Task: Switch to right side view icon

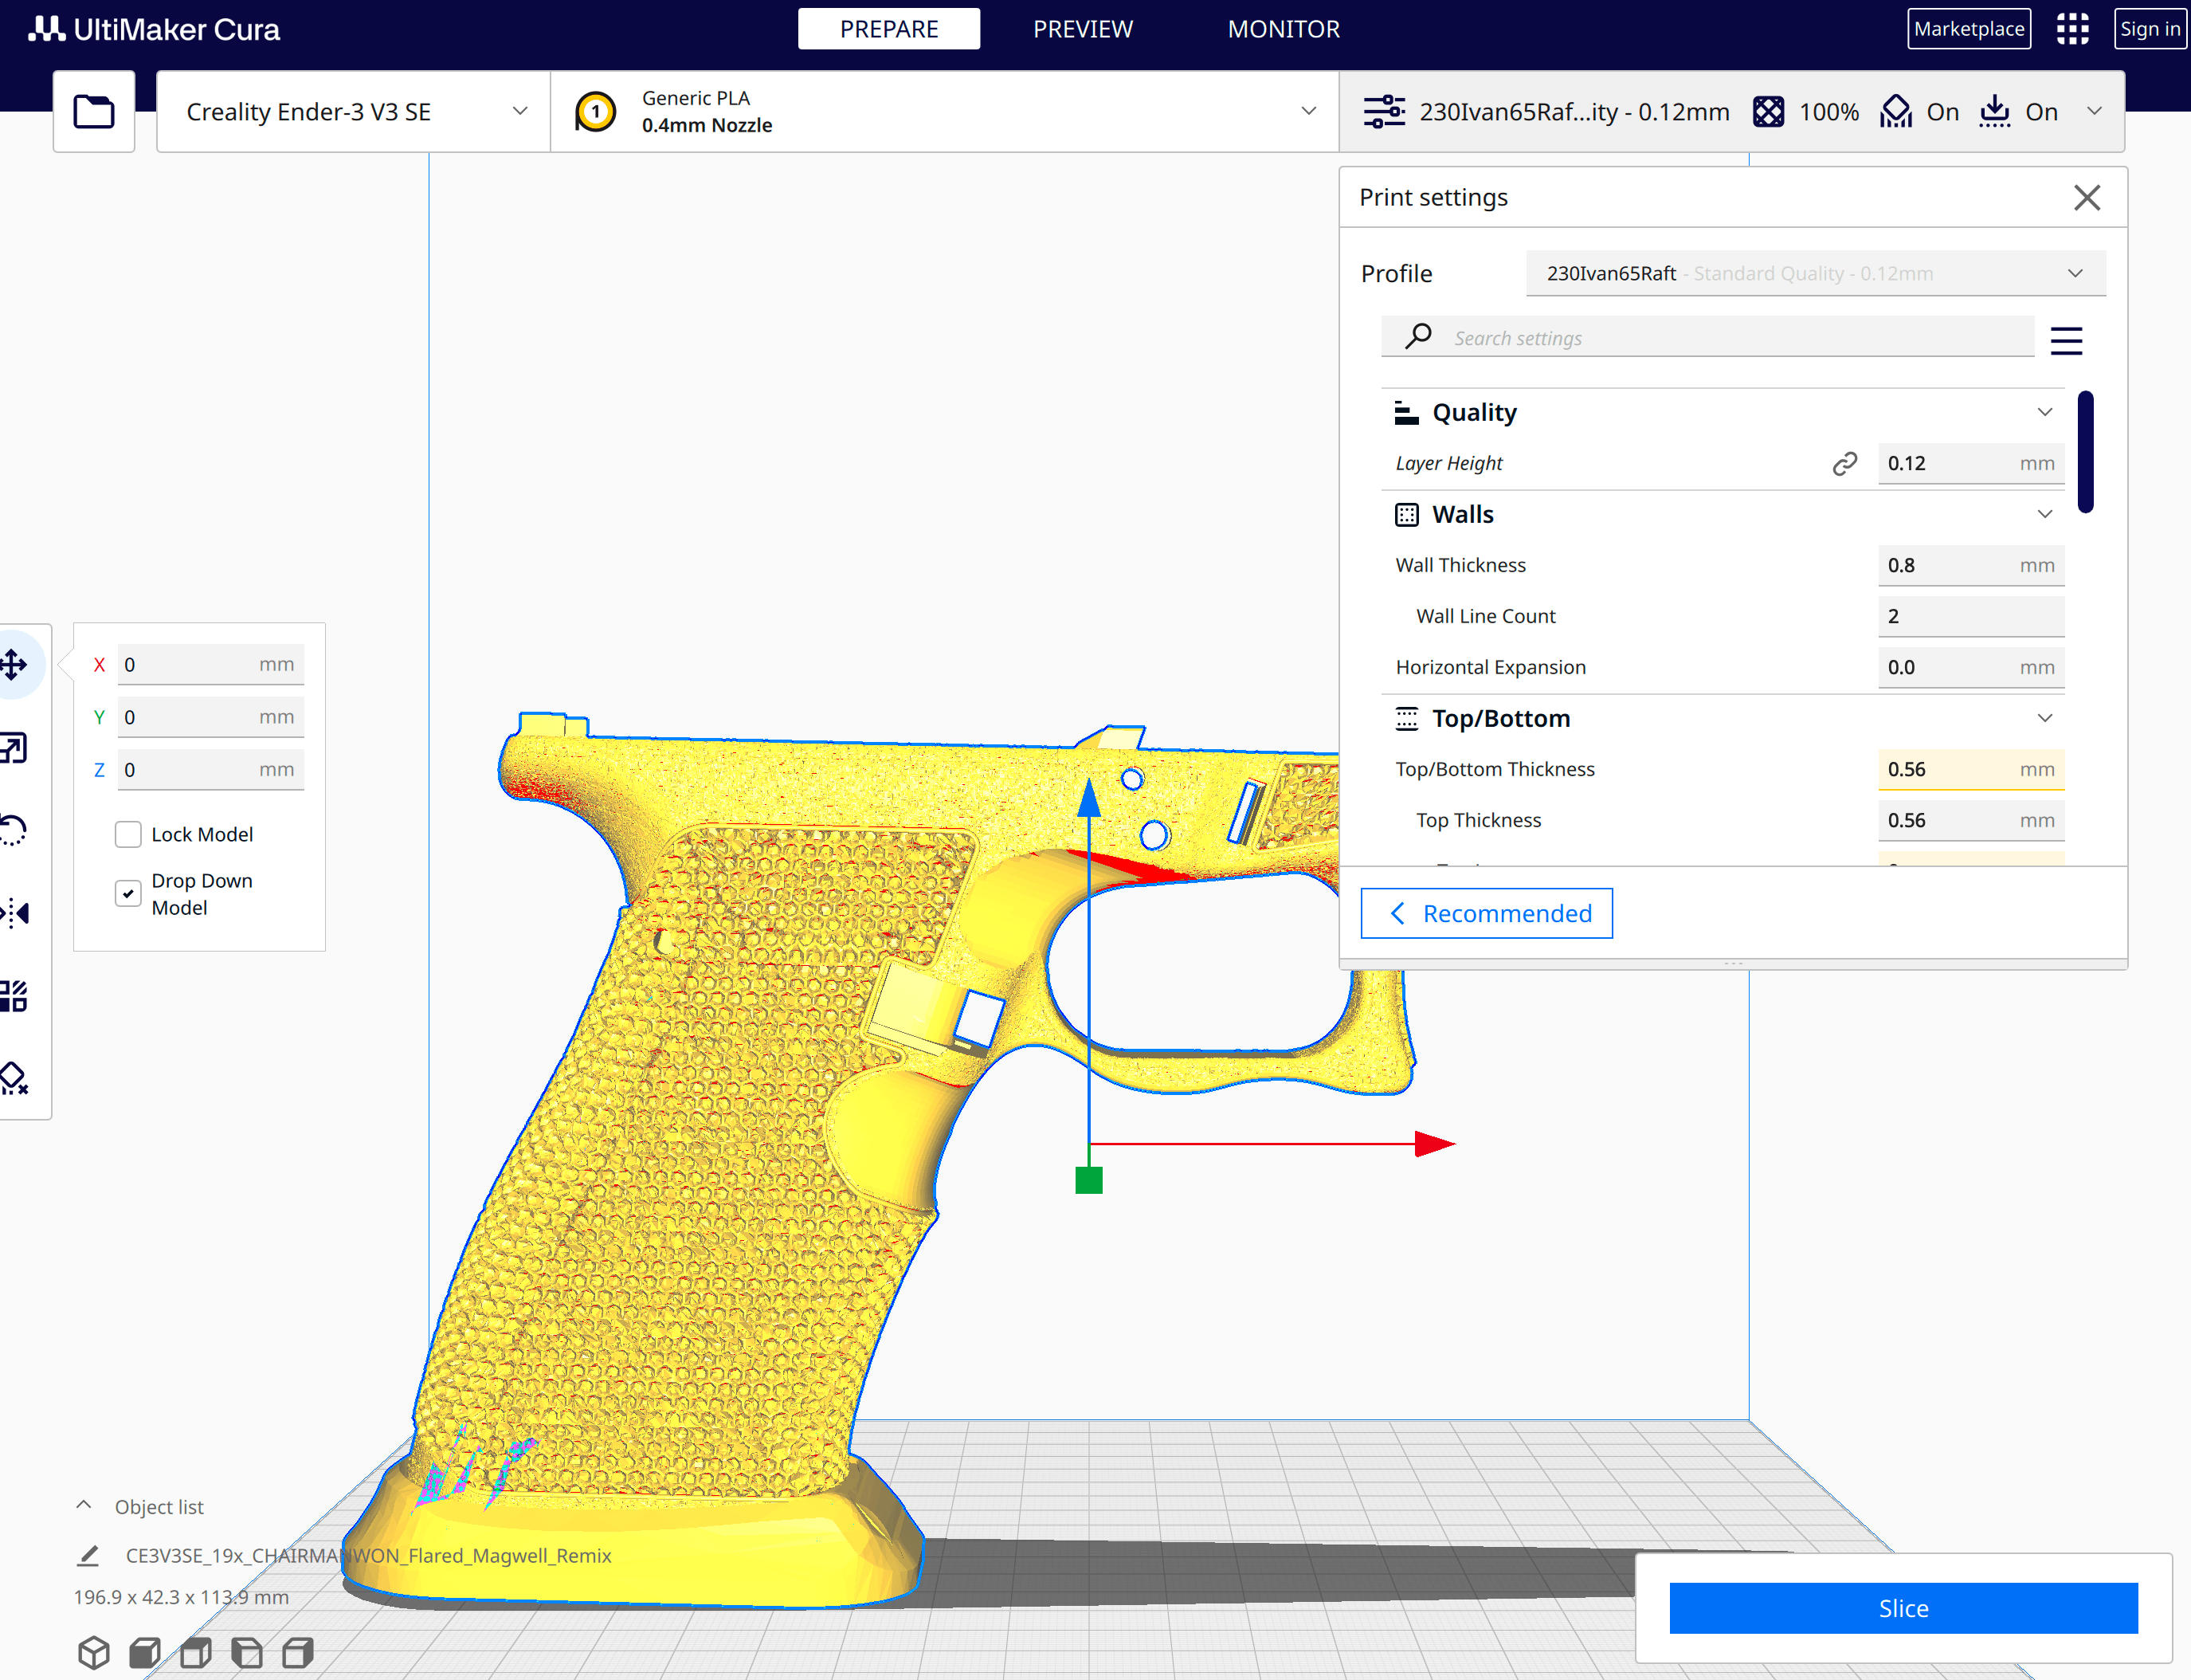Action: (x=298, y=1652)
